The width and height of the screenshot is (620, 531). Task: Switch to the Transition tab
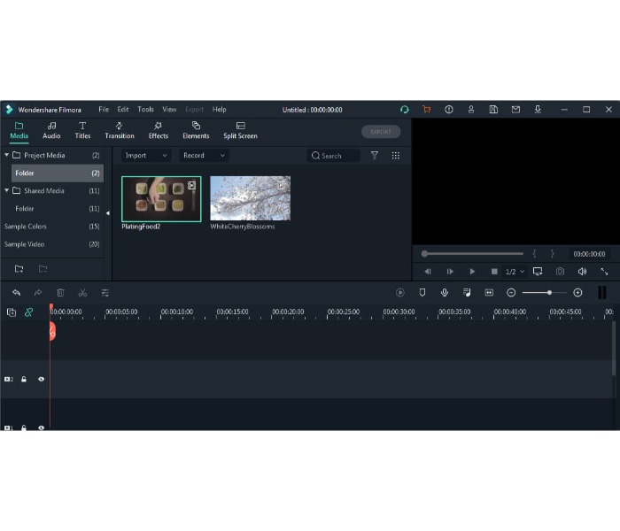point(120,131)
